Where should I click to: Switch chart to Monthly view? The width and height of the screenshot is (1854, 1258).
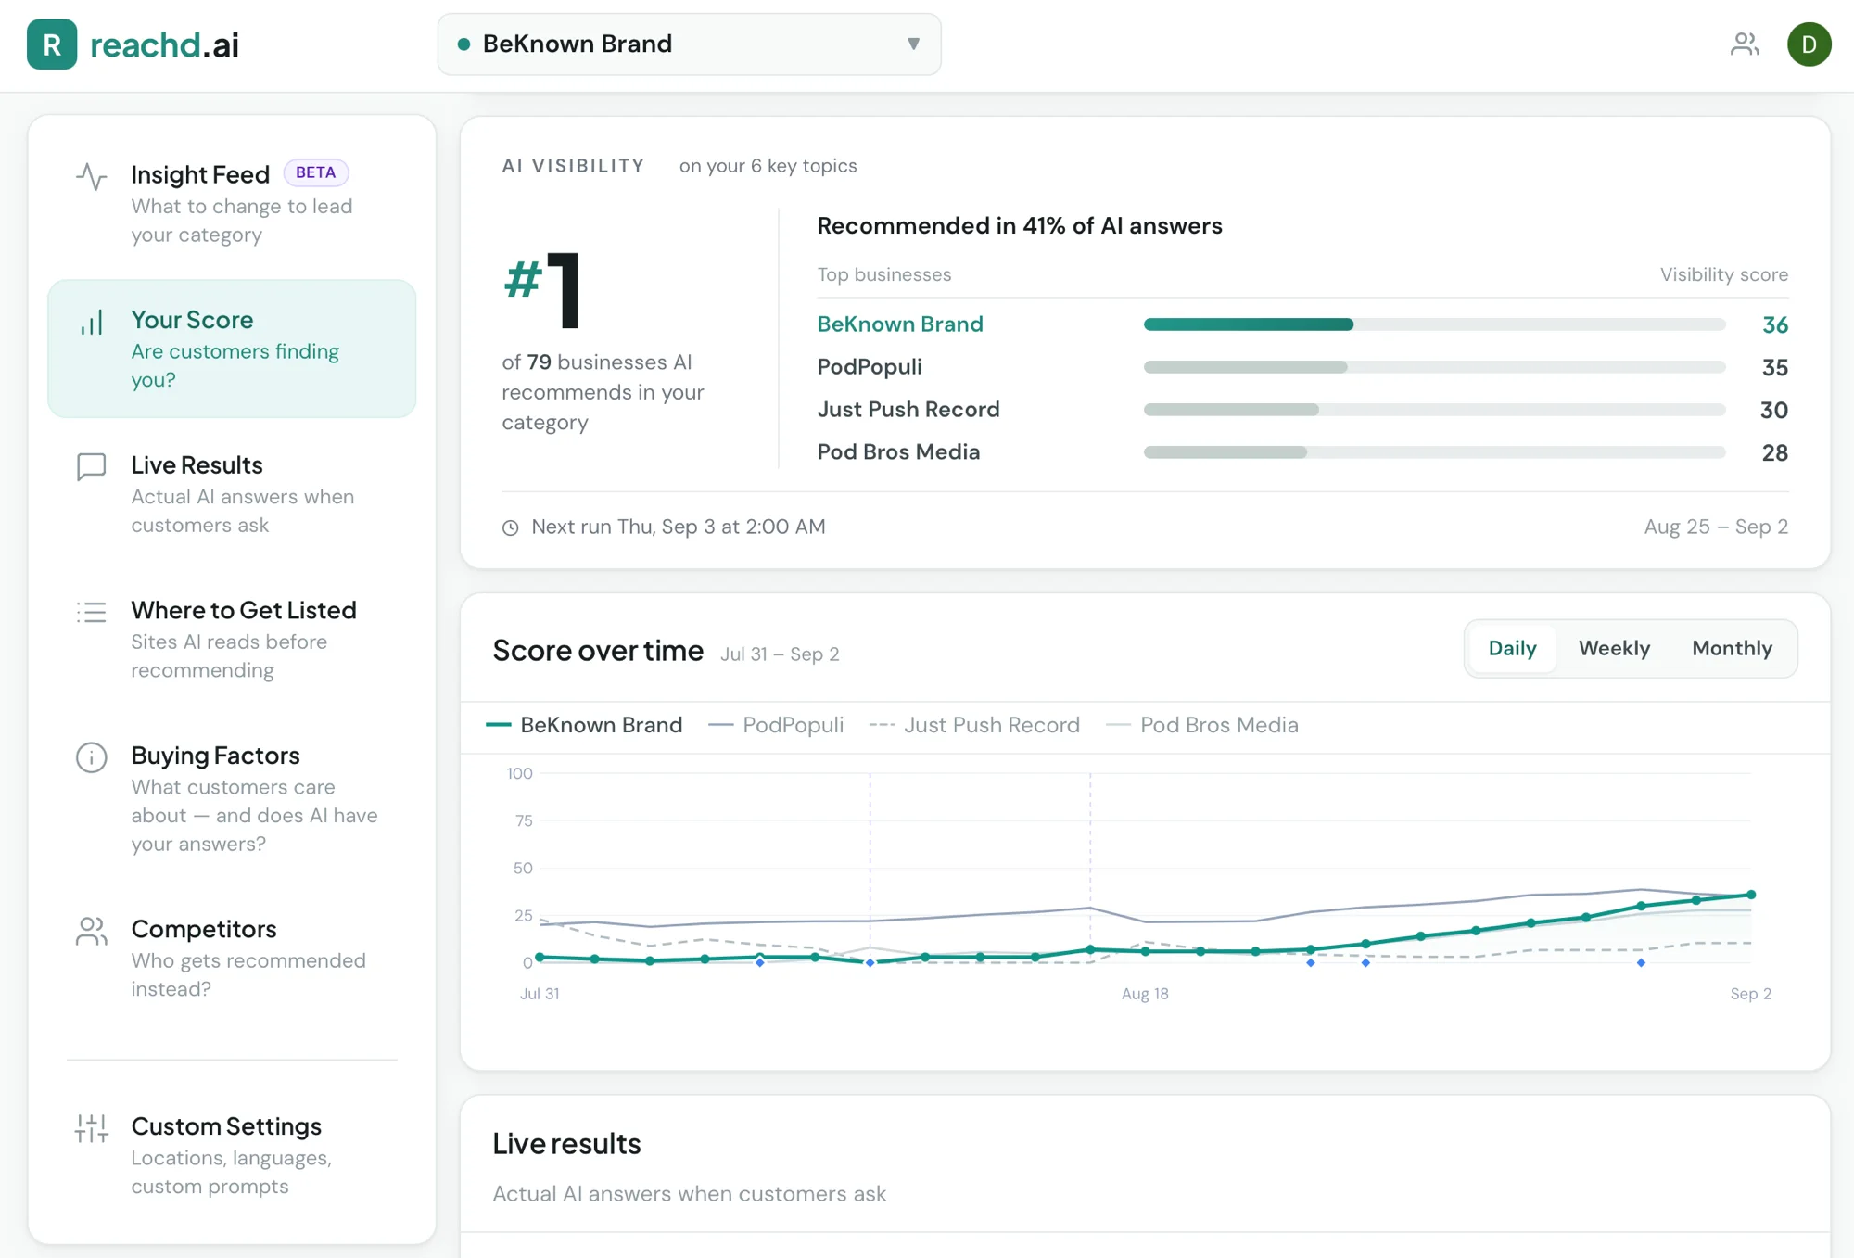[x=1732, y=648]
